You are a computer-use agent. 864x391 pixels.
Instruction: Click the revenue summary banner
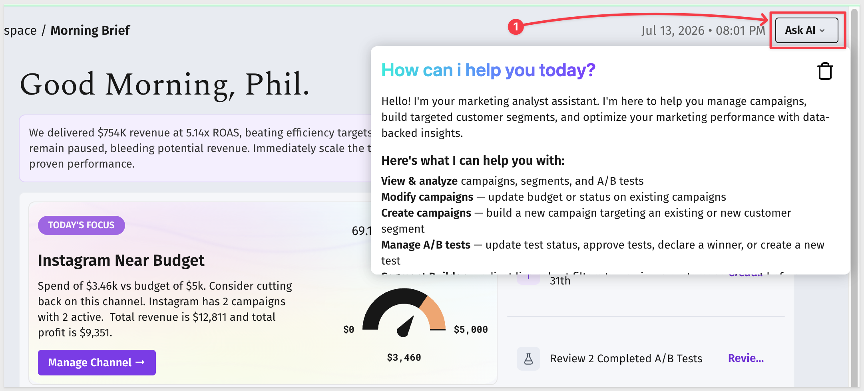click(x=196, y=148)
